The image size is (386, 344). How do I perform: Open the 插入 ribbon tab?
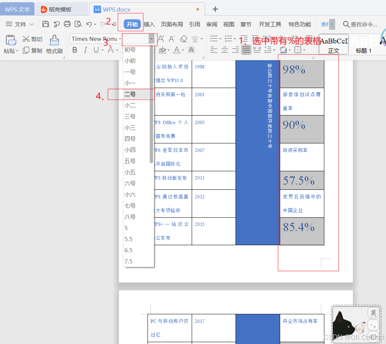pos(149,25)
